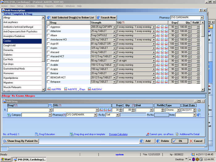Click the Ok button
216x162 pixels.
180,141
